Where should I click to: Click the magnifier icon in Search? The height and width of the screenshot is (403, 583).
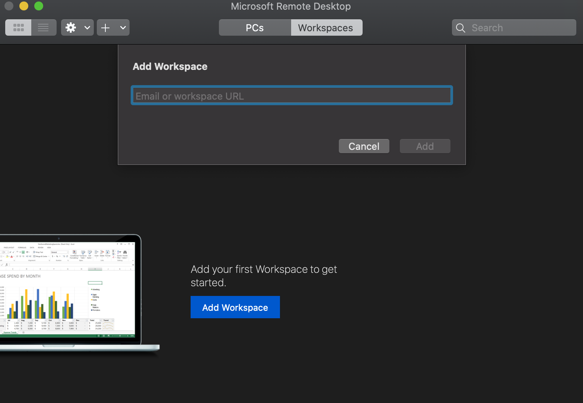[461, 28]
